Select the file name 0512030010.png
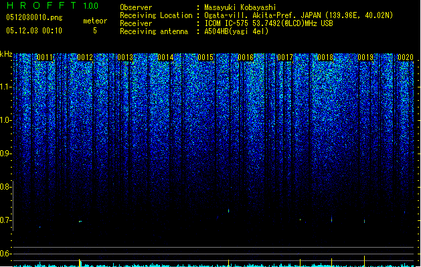The image size is (421, 267). point(34,17)
